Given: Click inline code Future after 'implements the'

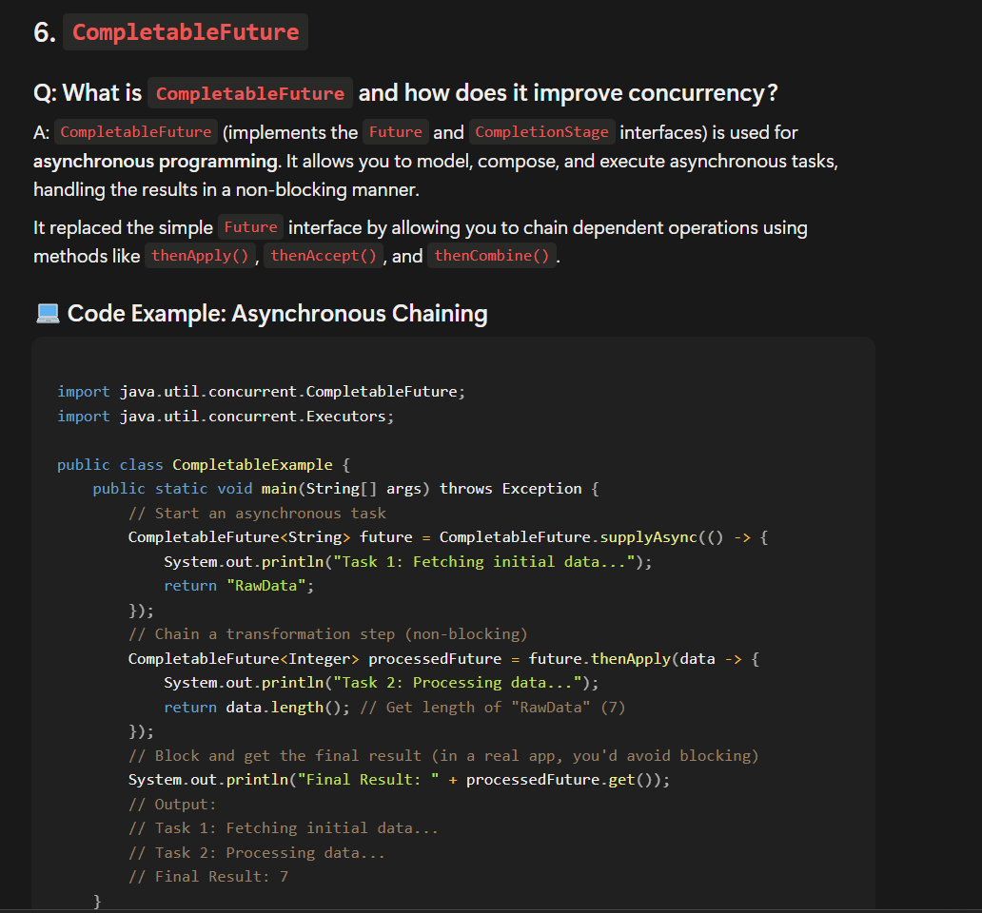Looking at the screenshot, I should coord(395,132).
